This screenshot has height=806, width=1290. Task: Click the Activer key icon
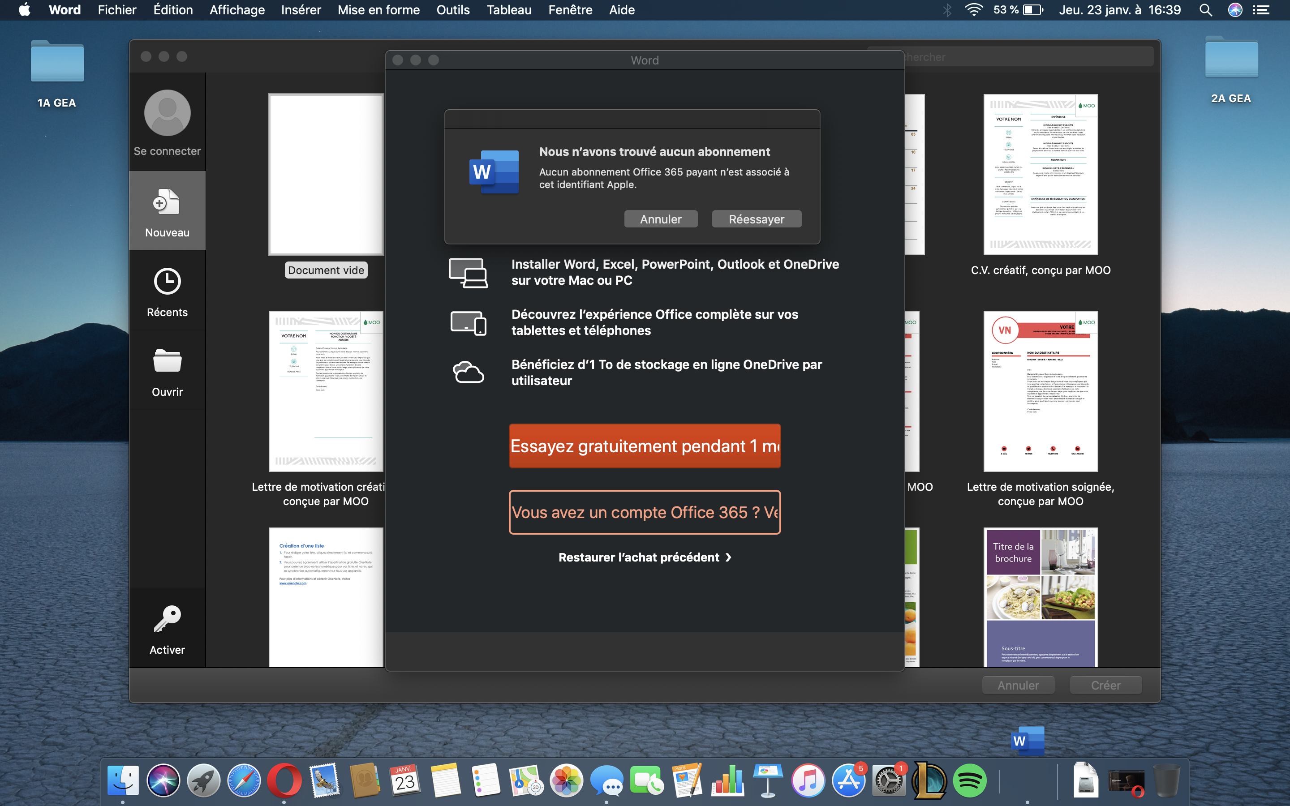(167, 619)
